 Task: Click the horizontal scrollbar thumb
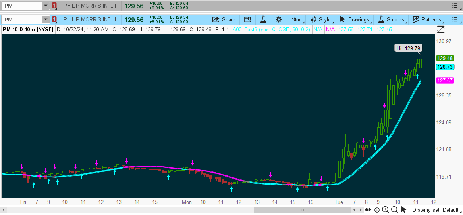[302, 210]
